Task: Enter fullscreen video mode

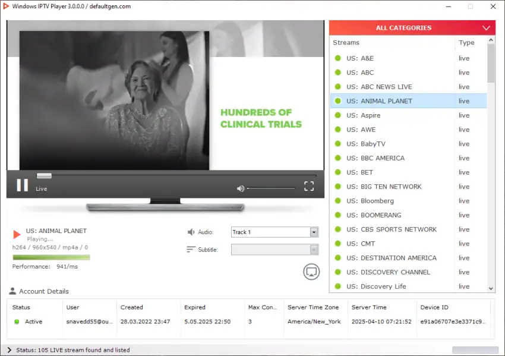Action: coord(309,186)
